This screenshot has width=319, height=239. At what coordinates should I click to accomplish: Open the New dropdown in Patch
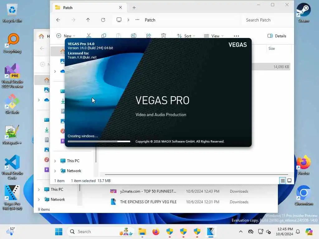point(66,36)
